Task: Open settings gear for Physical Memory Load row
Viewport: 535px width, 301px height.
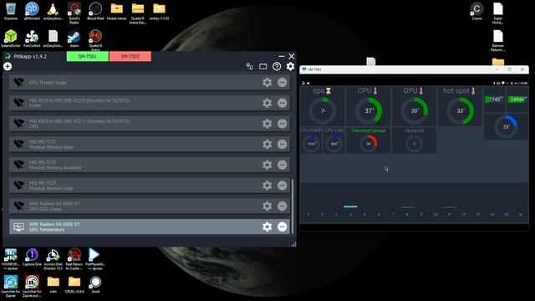Action: pos(267,186)
